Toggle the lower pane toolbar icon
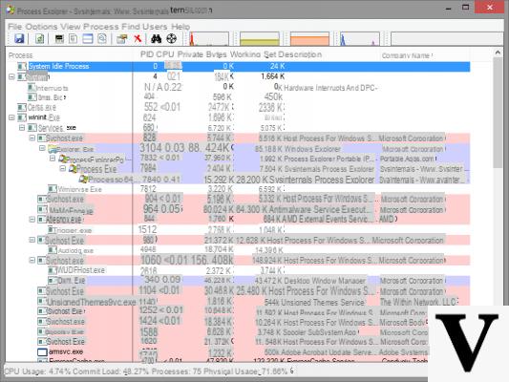The width and height of the screenshot is (509, 382). 88,38
